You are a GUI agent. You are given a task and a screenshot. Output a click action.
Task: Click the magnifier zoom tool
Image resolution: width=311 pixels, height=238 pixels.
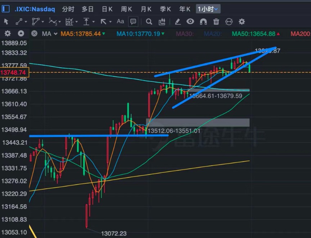149,22
